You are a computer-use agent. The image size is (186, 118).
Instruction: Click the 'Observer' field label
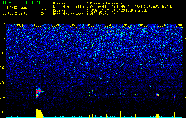click(x=60, y=3)
